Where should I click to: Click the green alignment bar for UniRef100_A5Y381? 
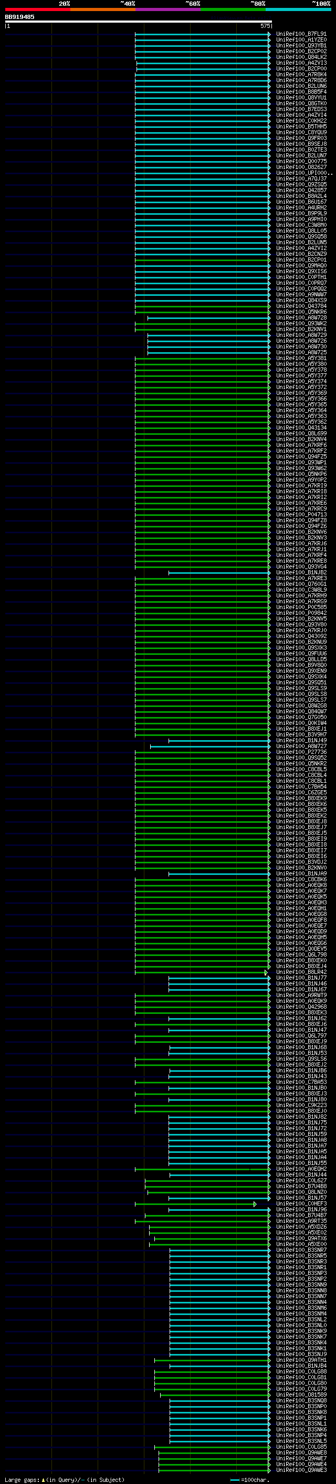(202, 358)
